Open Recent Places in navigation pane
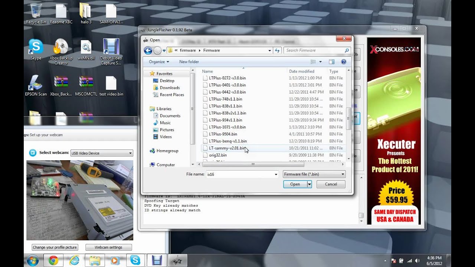The width and height of the screenshot is (475, 267). click(x=172, y=95)
